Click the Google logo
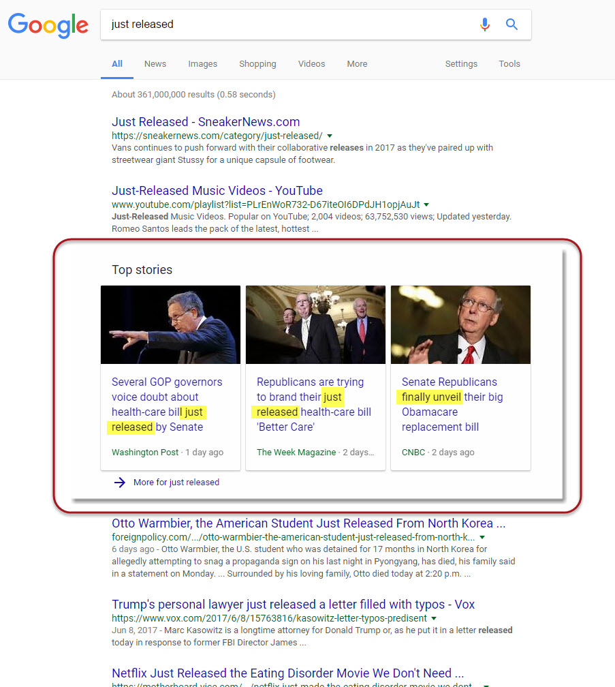This screenshot has height=687, width=615. coord(48,25)
